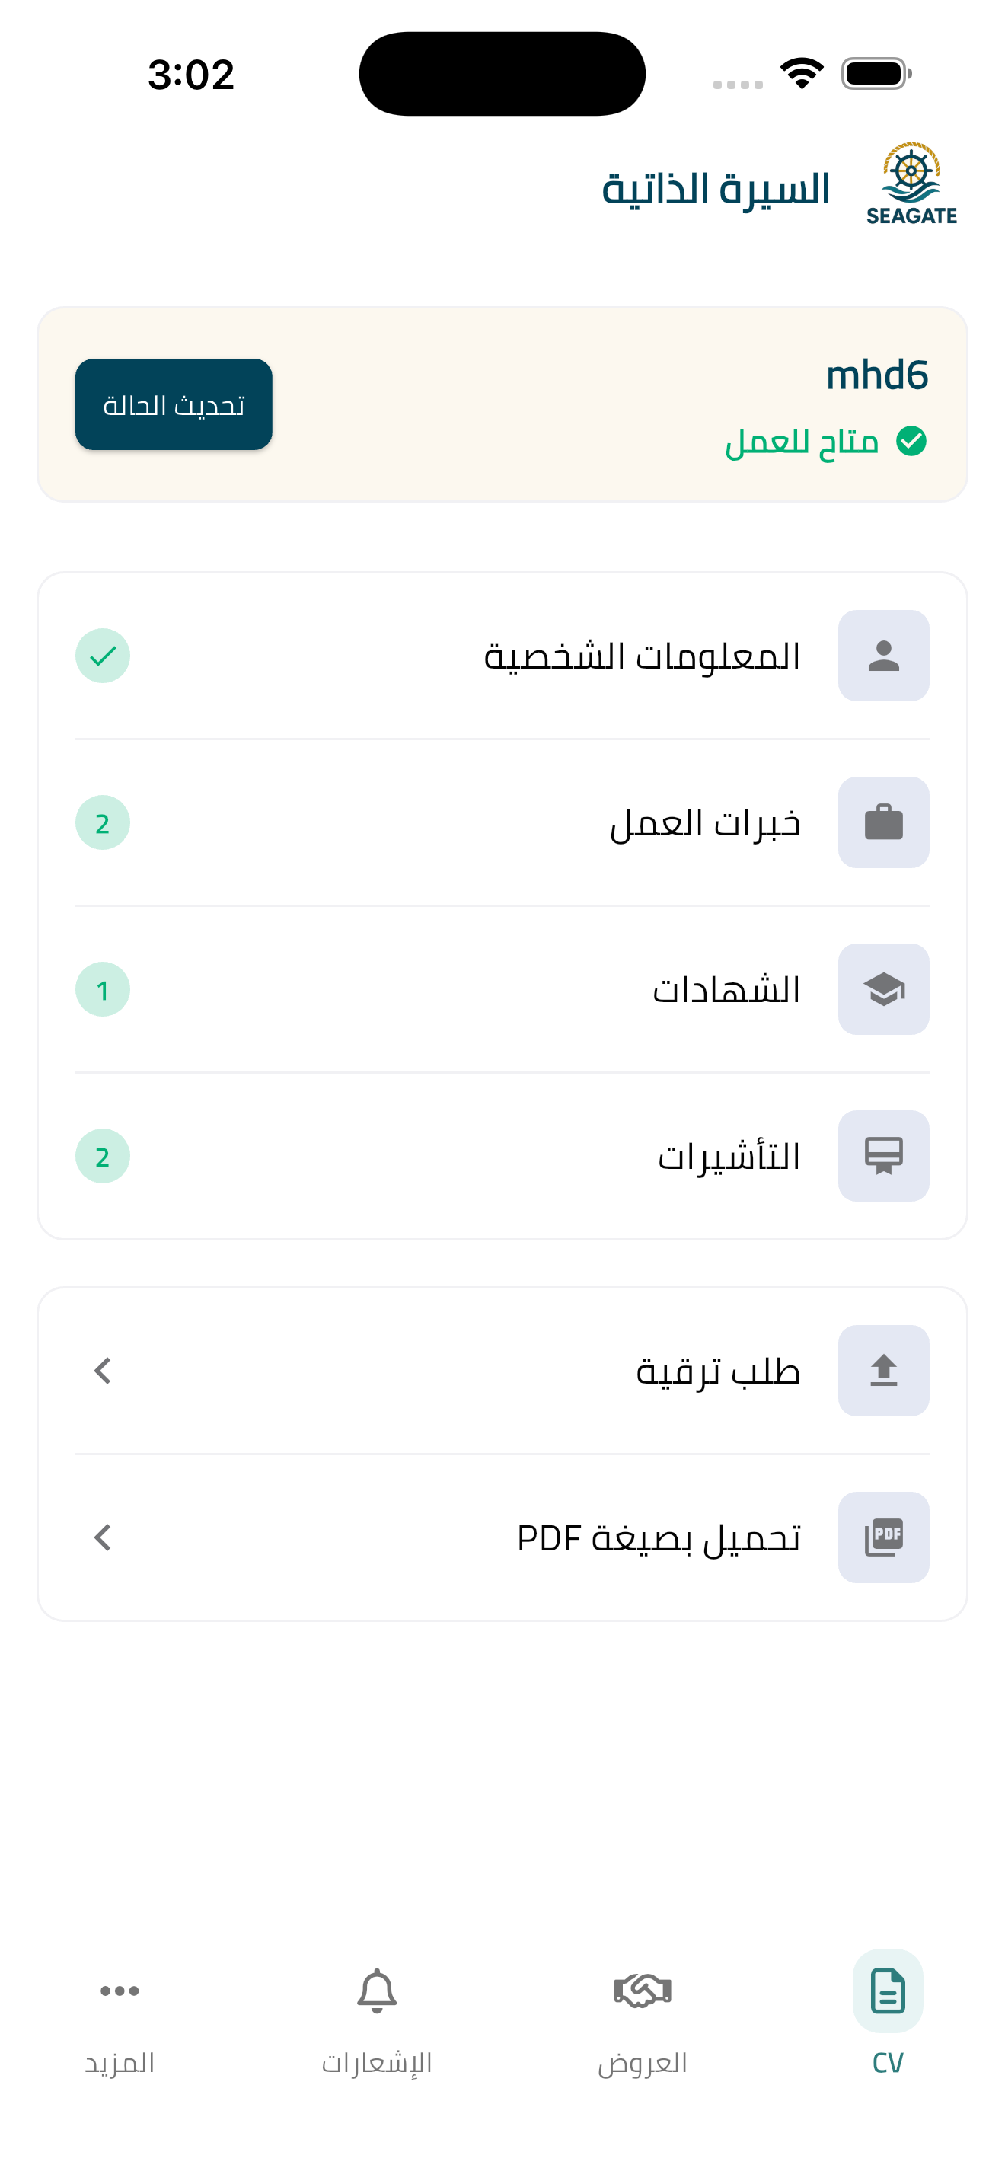
Task: Tap the certificates graduation cap icon
Action: [883, 989]
